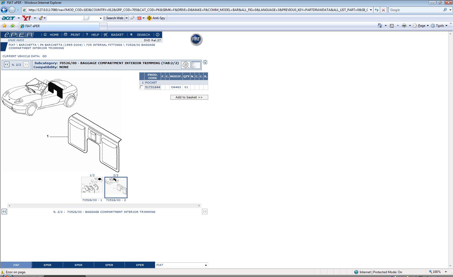Click Add to Favorites icon
The width and height of the screenshot is (453, 277).
(x=12, y=26)
